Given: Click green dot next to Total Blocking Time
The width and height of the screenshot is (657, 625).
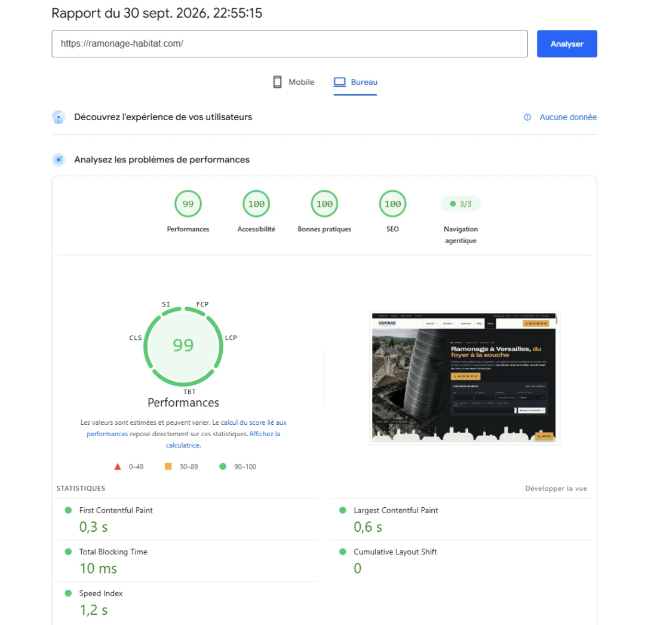Looking at the screenshot, I should pyautogui.click(x=68, y=552).
